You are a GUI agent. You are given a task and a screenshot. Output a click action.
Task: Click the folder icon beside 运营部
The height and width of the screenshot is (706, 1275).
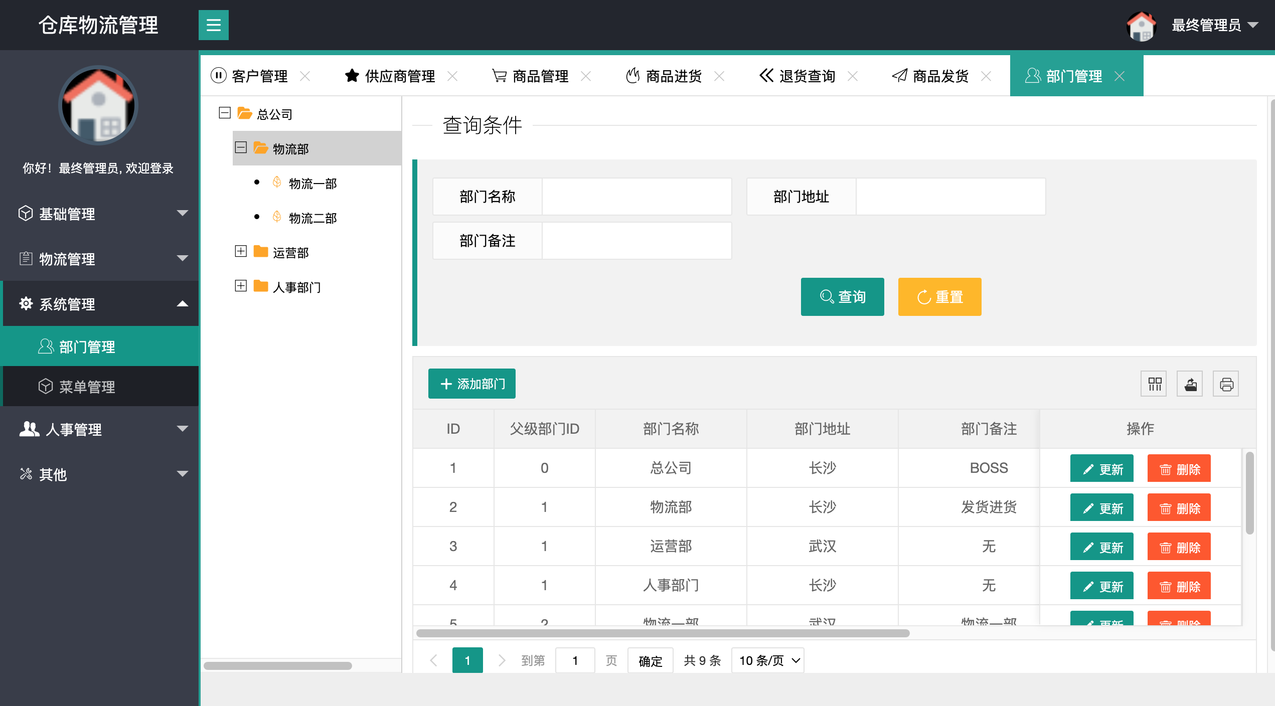(x=261, y=251)
